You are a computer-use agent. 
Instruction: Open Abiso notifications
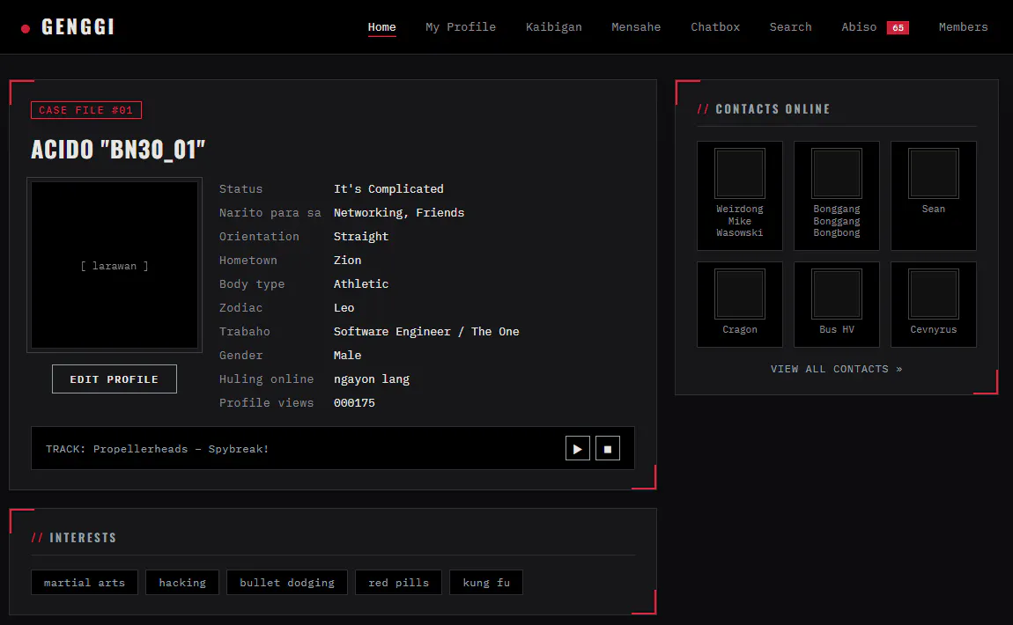[859, 27]
